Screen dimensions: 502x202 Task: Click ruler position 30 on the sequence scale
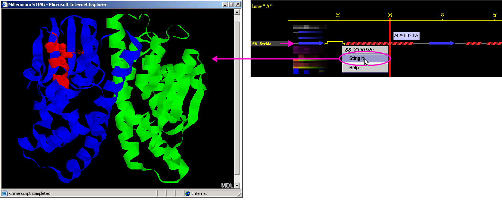click(443, 15)
